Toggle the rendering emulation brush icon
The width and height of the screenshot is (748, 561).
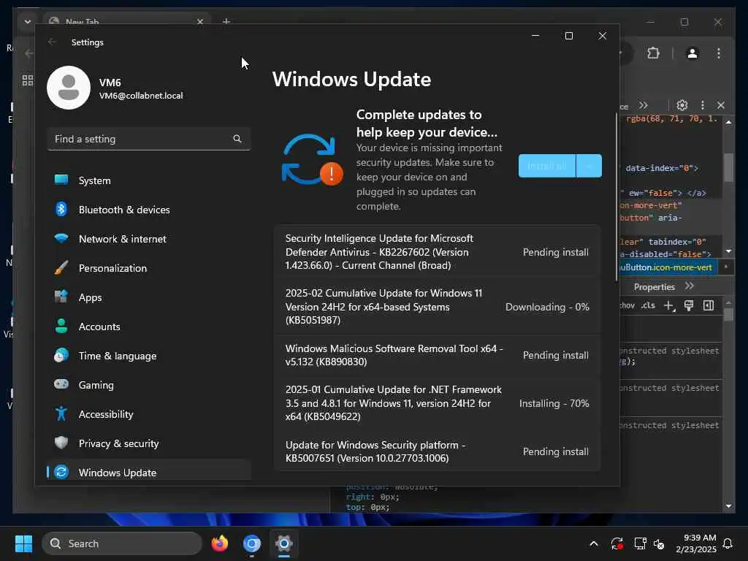tap(689, 306)
